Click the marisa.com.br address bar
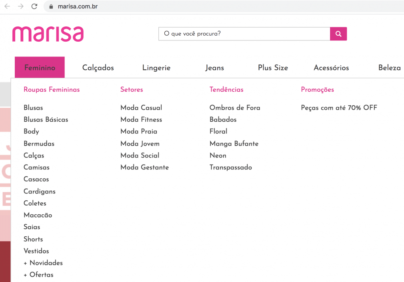Image resolution: width=404 pixels, height=282 pixels. [224, 6]
